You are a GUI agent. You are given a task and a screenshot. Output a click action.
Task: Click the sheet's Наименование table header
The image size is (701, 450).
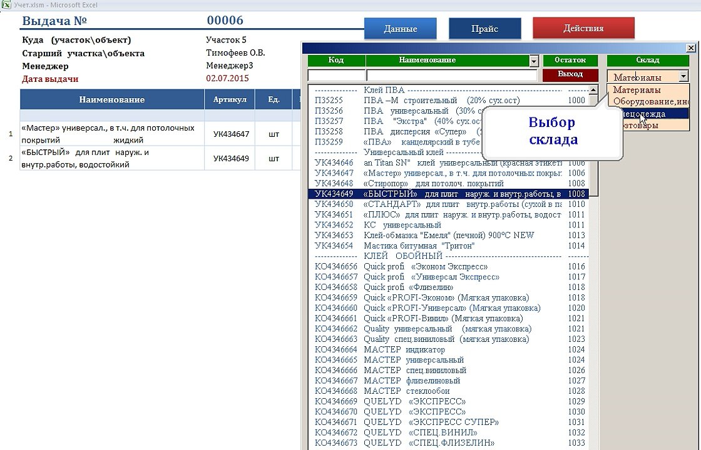[x=112, y=99]
